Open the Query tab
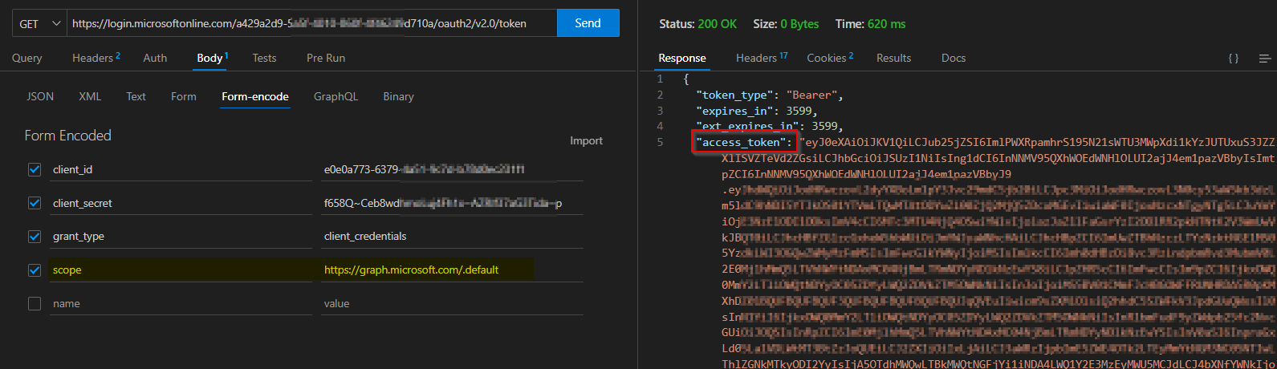Viewport: 1277px width, 369px height. 26,58
